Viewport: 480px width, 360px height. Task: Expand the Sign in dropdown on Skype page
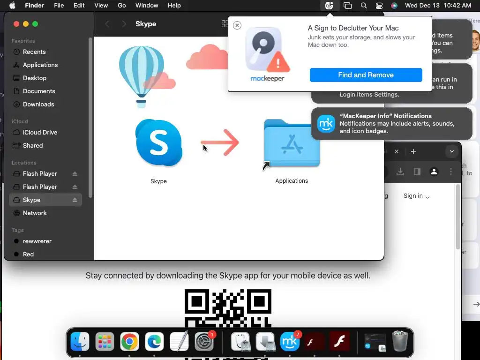point(416,196)
